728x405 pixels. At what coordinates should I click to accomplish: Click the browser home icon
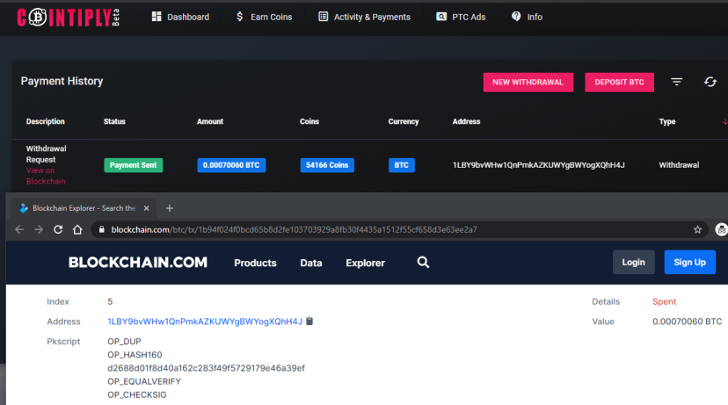click(77, 229)
